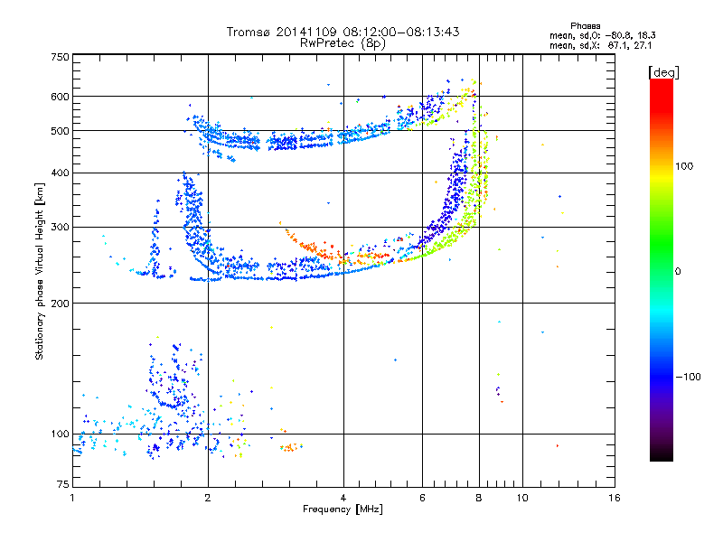Click the "RwPretec (8p)" subtitle
This screenshot has width=723, height=542.
pos(343,43)
